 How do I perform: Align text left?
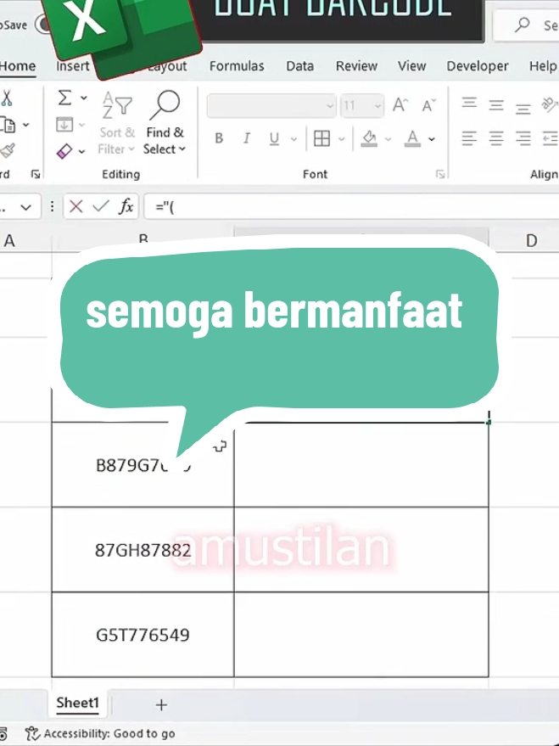tap(469, 138)
